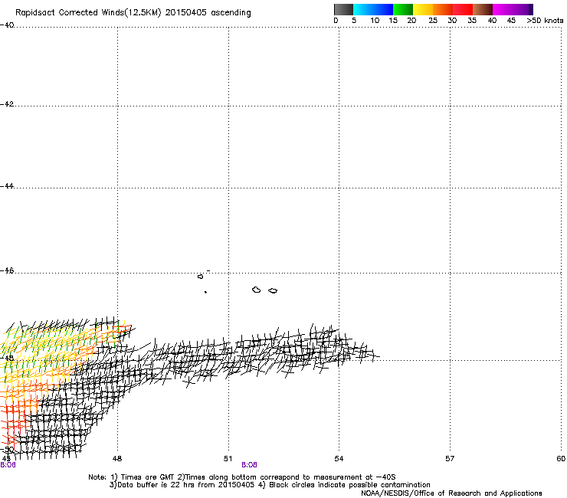The image size is (567, 498).
Task: Click the '20150405 ascending' date in the title
Action: [x=208, y=13]
